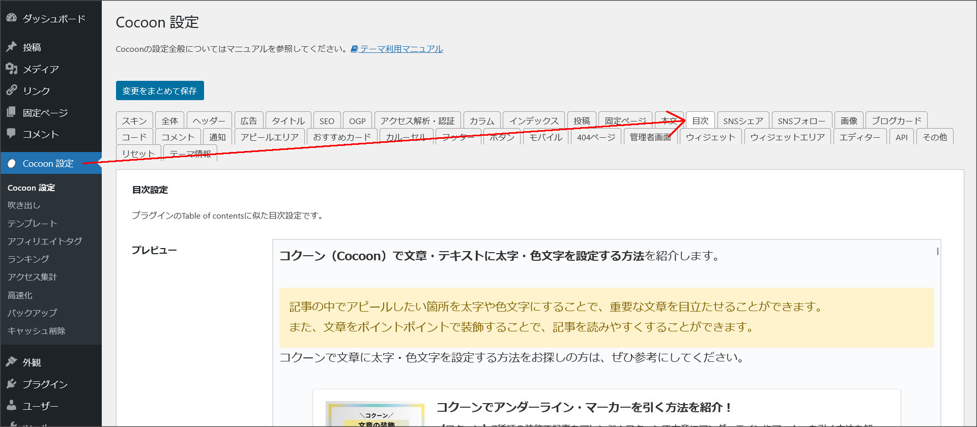Open the 404ページ tab
Viewport: 977px width, 427px height.
click(x=596, y=137)
